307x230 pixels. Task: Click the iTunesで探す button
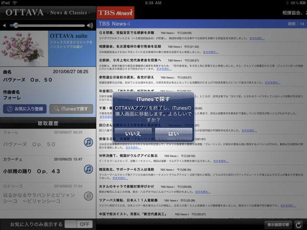[x=71, y=109]
